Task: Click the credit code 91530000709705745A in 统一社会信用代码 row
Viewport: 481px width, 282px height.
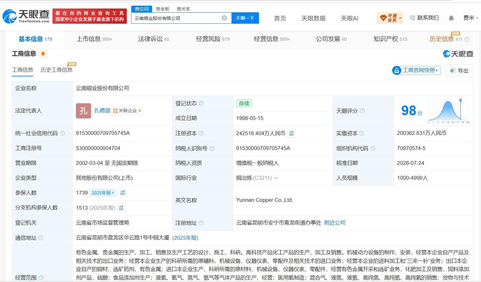Action: coord(103,133)
